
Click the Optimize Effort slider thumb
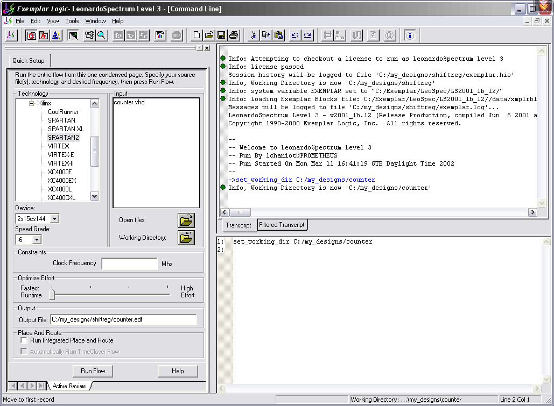pos(52,294)
